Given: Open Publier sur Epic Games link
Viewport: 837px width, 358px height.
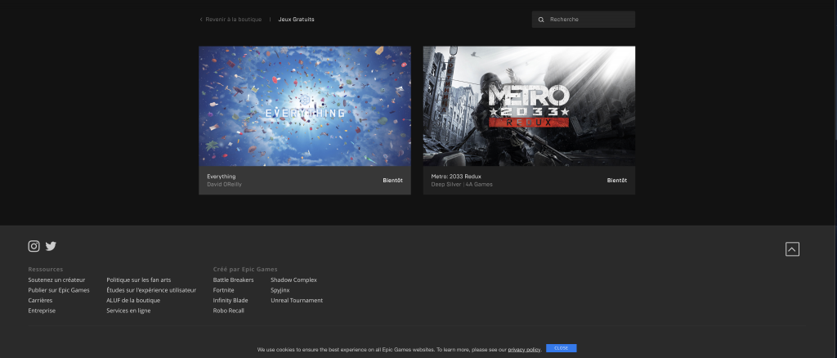Looking at the screenshot, I should click(x=59, y=290).
